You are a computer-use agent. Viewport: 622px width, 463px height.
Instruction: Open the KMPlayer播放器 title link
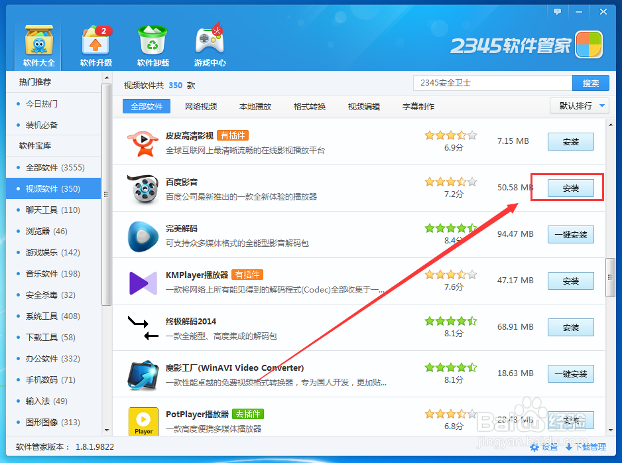point(197,275)
